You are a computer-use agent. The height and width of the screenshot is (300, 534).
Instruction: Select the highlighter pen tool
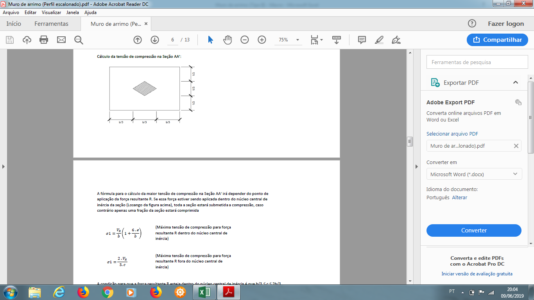click(x=379, y=40)
